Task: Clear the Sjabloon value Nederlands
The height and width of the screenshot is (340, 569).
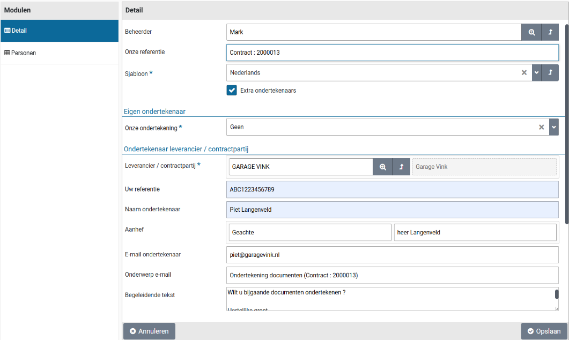Action: point(524,73)
